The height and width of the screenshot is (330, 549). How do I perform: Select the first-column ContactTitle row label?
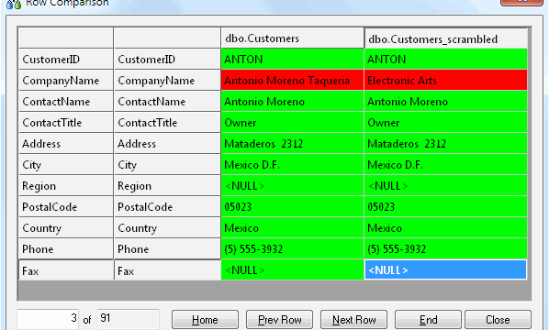66,122
